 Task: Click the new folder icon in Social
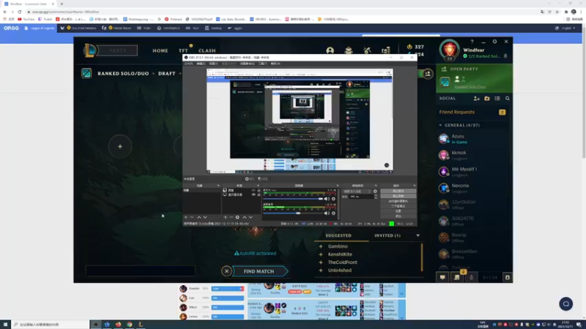click(x=487, y=99)
